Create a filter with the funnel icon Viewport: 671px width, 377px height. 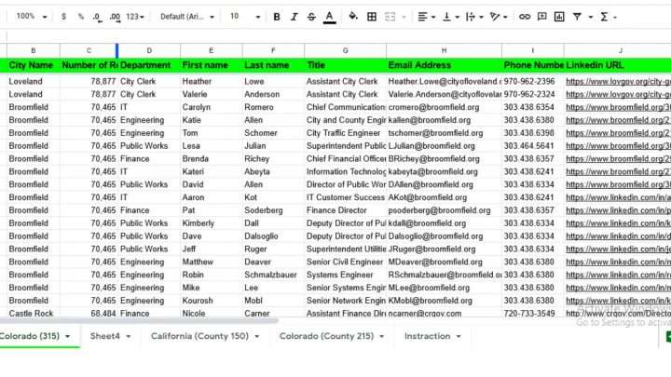[x=579, y=17]
